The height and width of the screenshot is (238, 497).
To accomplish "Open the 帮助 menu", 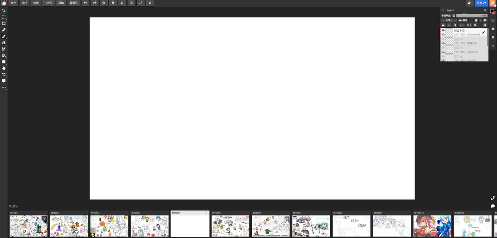I will [61, 3].
